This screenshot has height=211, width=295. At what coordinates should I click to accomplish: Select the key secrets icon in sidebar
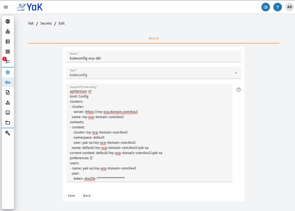[8, 82]
